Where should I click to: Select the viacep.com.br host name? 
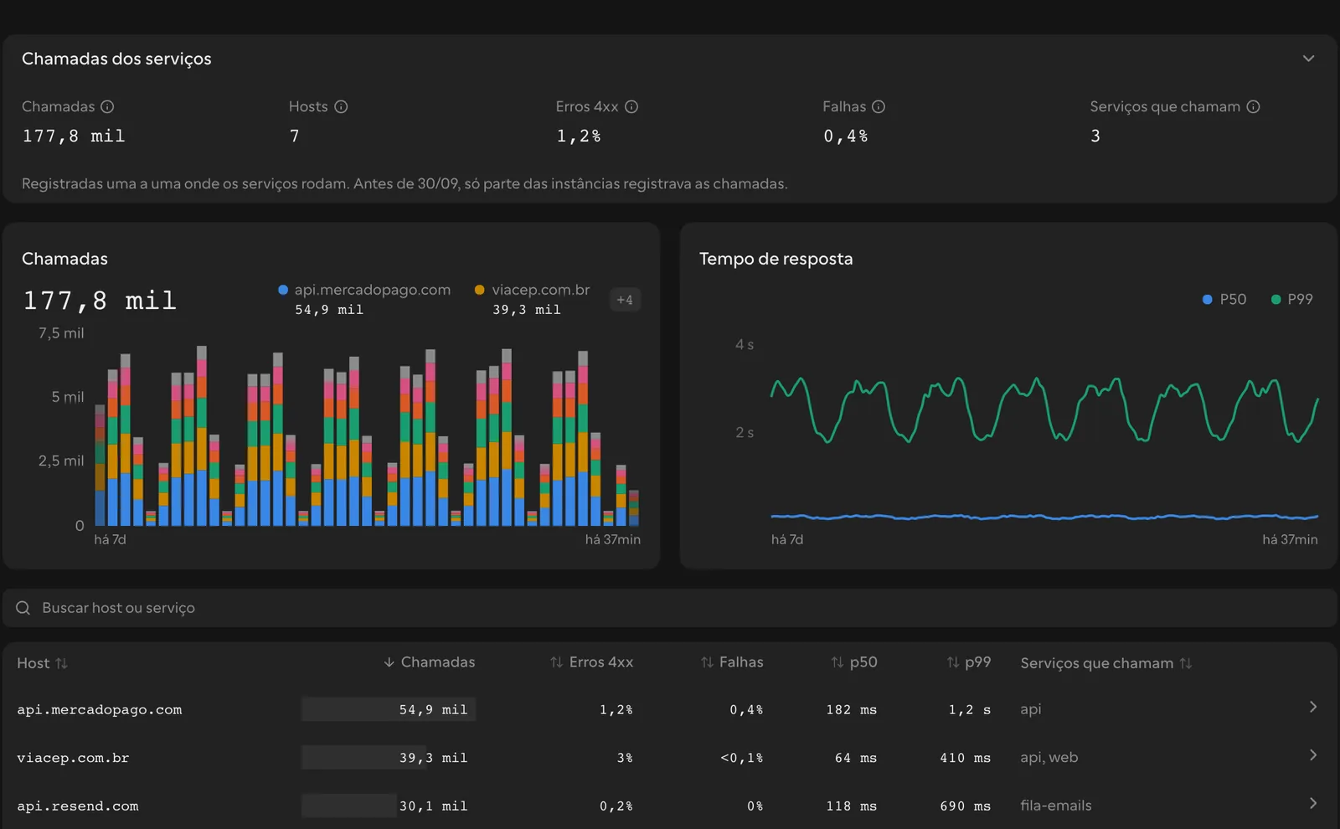click(73, 758)
